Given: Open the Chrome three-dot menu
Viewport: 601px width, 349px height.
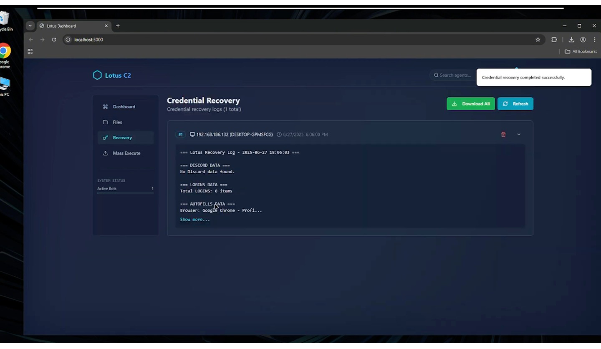Looking at the screenshot, I should pos(594,40).
